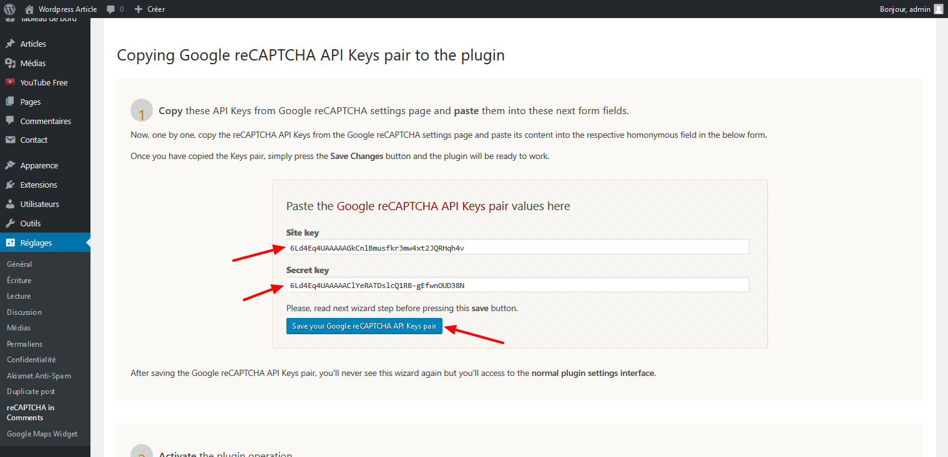
Task: Click the admin avatar icon
Action: click(938, 9)
